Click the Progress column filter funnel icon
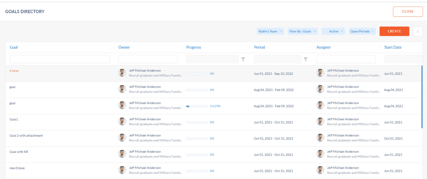Viewport: 427px width, 179px height. coord(243,59)
